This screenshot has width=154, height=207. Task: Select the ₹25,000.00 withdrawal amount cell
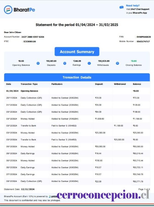[x=119, y=140]
